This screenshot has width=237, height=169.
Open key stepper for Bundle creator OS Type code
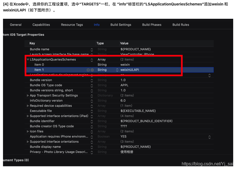[92, 127]
